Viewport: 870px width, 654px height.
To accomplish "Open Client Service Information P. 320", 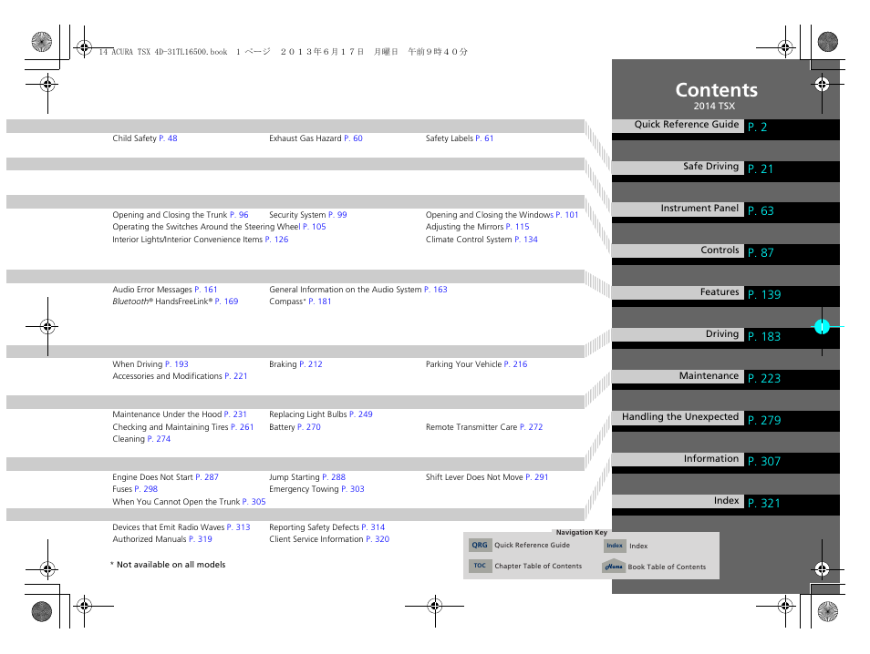I will [329, 539].
